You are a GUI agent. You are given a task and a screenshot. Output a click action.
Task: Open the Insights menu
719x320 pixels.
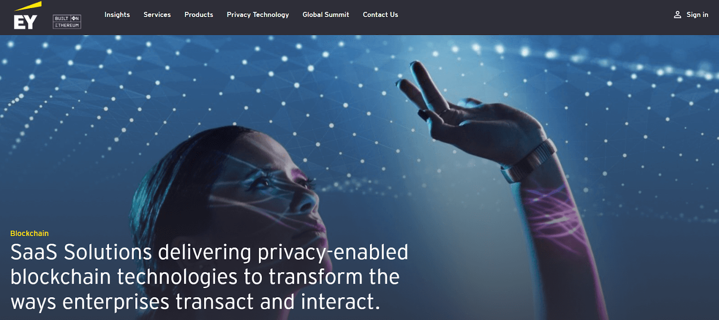point(117,15)
